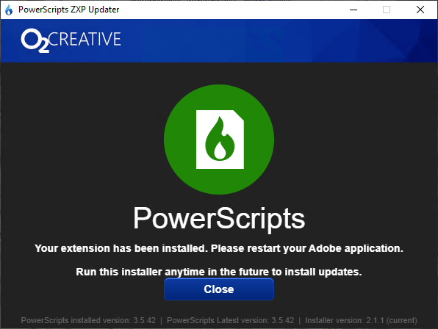
Task: Click the folded corner of the document icon
Action: coord(239,115)
